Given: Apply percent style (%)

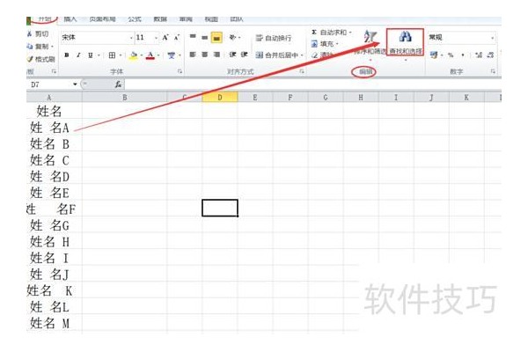Looking at the screenshot, I should (x=451, y=55).
